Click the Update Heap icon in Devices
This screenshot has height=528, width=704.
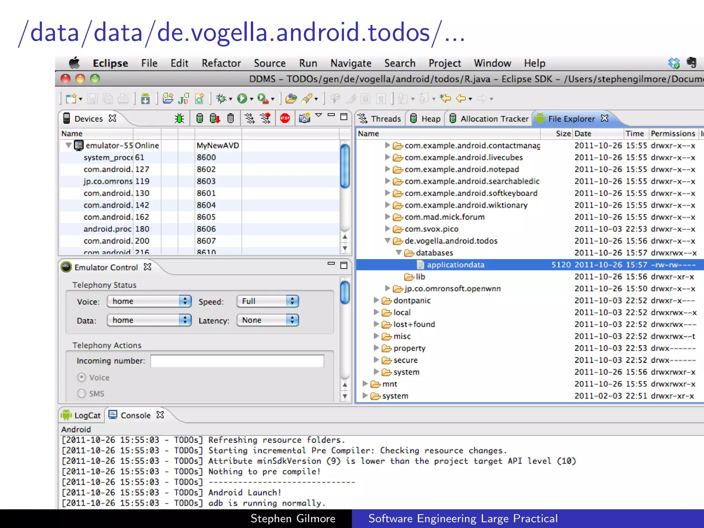(x=199, y=119)
